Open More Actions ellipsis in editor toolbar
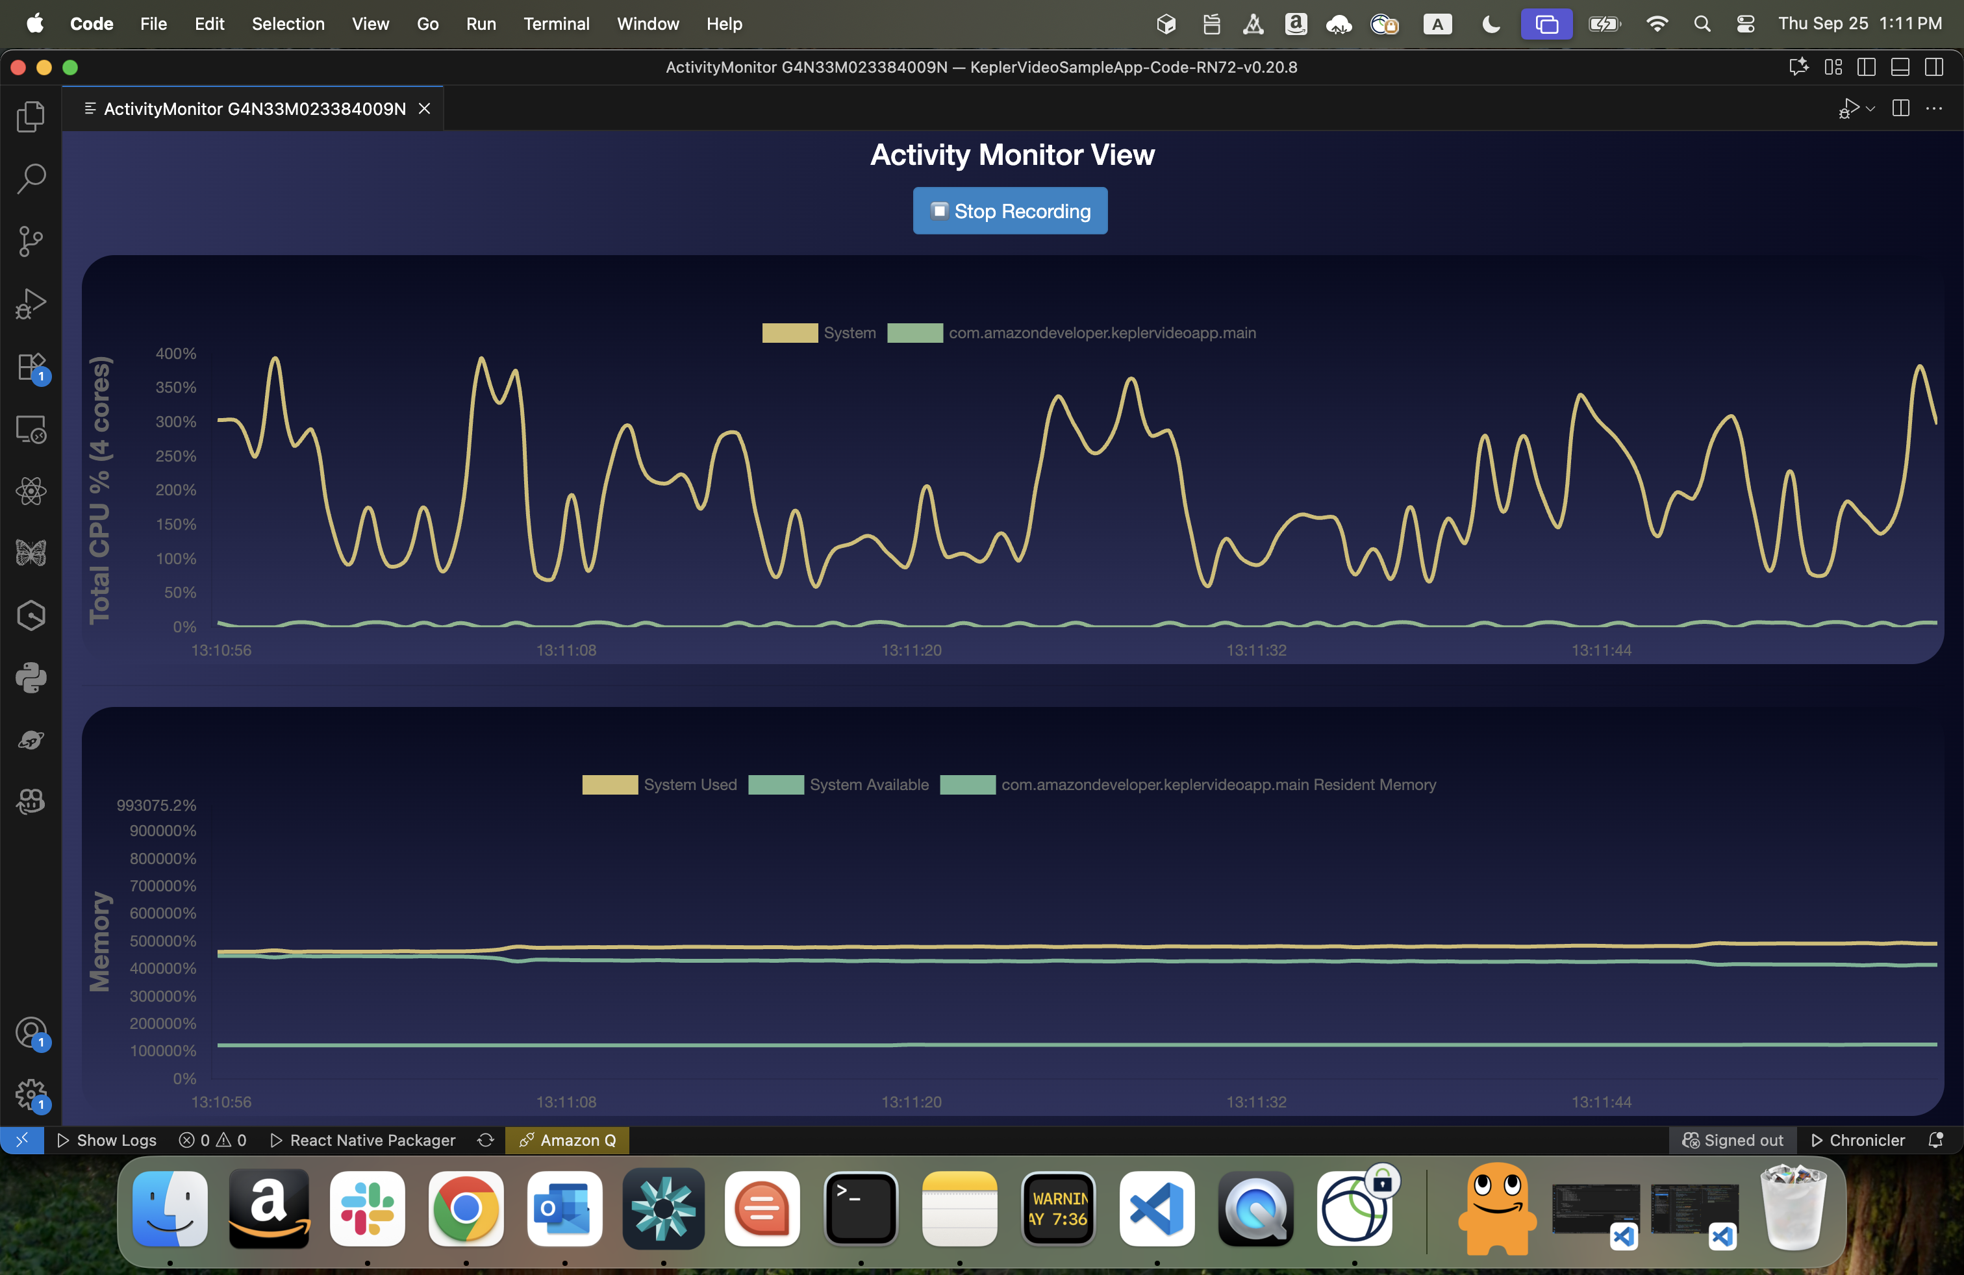 pos(1933,109)
